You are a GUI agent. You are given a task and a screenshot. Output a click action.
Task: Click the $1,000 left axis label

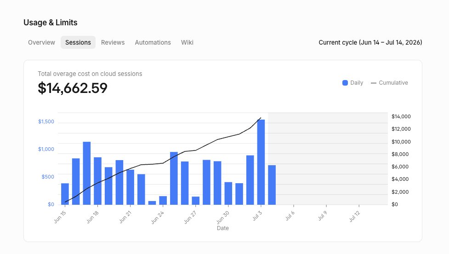(46, 149)
